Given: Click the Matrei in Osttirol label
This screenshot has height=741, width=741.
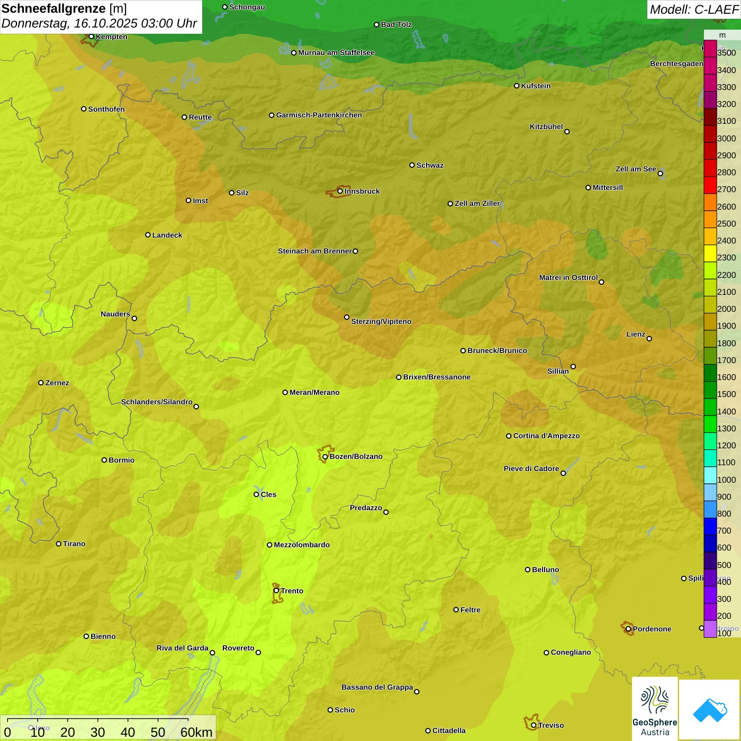Looking at the screenshot, I should coord(568,277).
